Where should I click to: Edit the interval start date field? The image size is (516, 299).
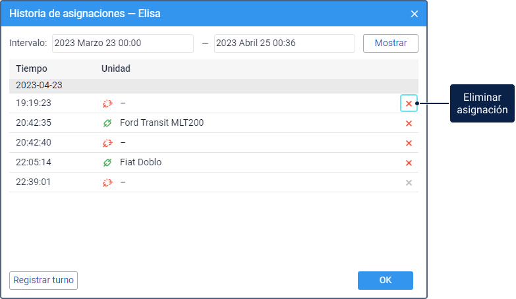[123, 43]
